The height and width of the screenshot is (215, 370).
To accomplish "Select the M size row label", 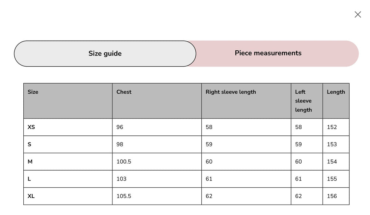I will point(30,162).
